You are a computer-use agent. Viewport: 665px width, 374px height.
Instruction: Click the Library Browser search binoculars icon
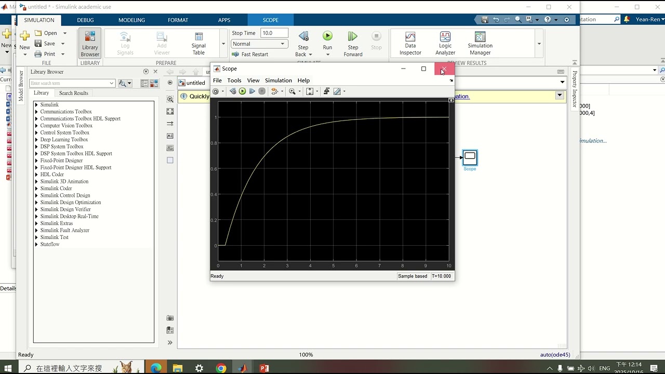tap(122, 83)
